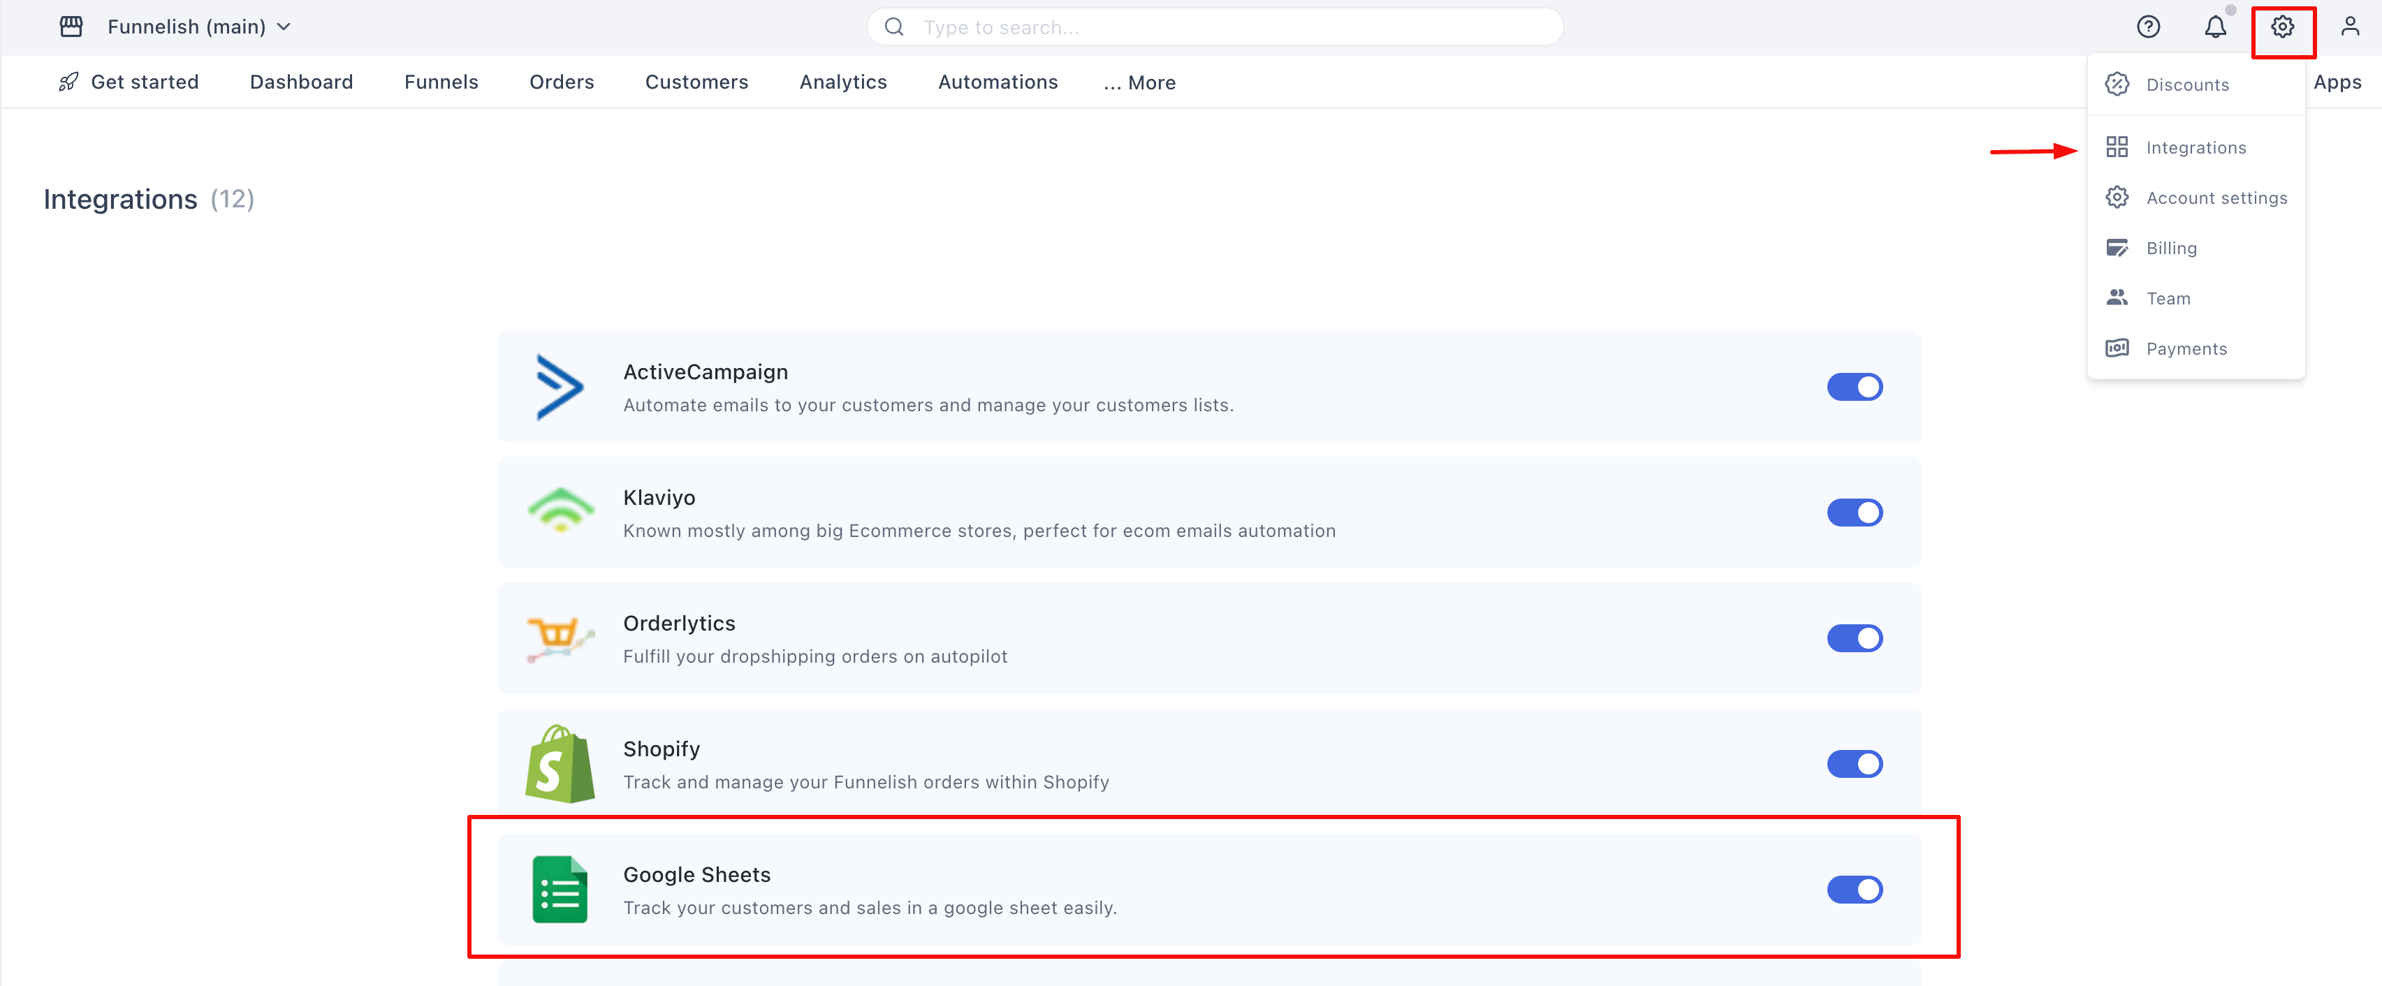Click the notifications bell icon
The image size is (2382, 986).
2214,27
